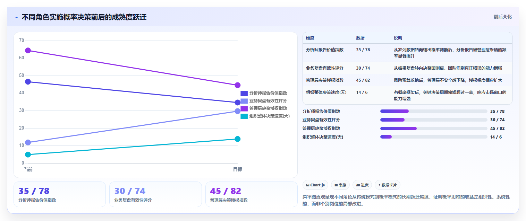This screenshot has width=526, height=221.
Task: Open the 30 / 74 stat card
Action: point(155,194)
